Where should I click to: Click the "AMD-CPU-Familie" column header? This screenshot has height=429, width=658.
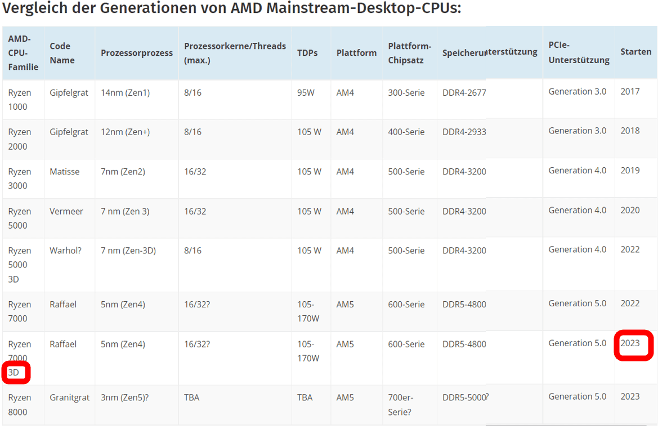point(23,53)
